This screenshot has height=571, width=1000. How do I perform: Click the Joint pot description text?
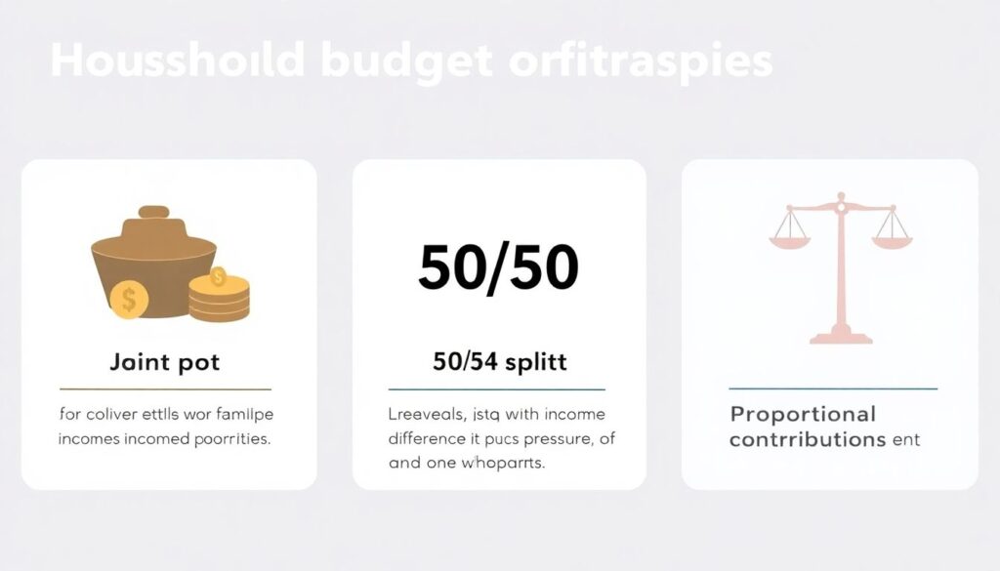click(x=164, y=427)
